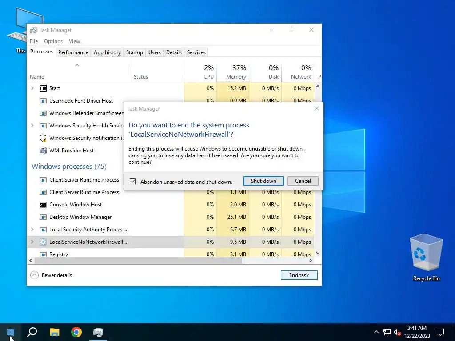Viewport: 455px width, 341px height.
Task: Expand the Windows Security Health Service row
Action: pos(32,126)
